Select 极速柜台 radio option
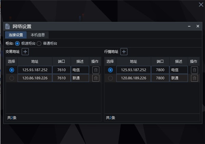Image resolution: width=205 pixels, height=144 pixels. point(17,43)
